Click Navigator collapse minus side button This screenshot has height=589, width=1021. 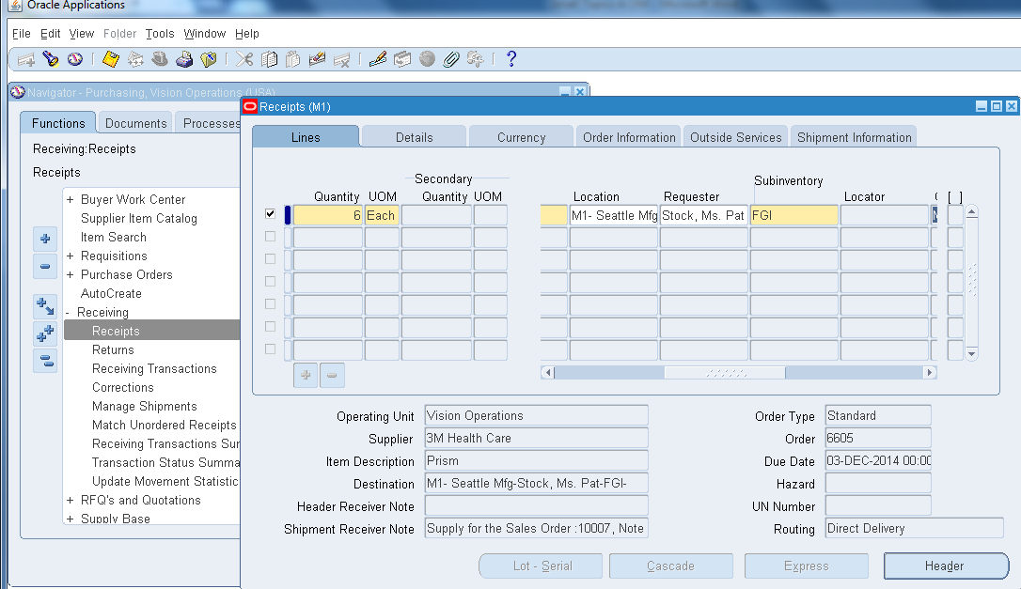[45, 266]
